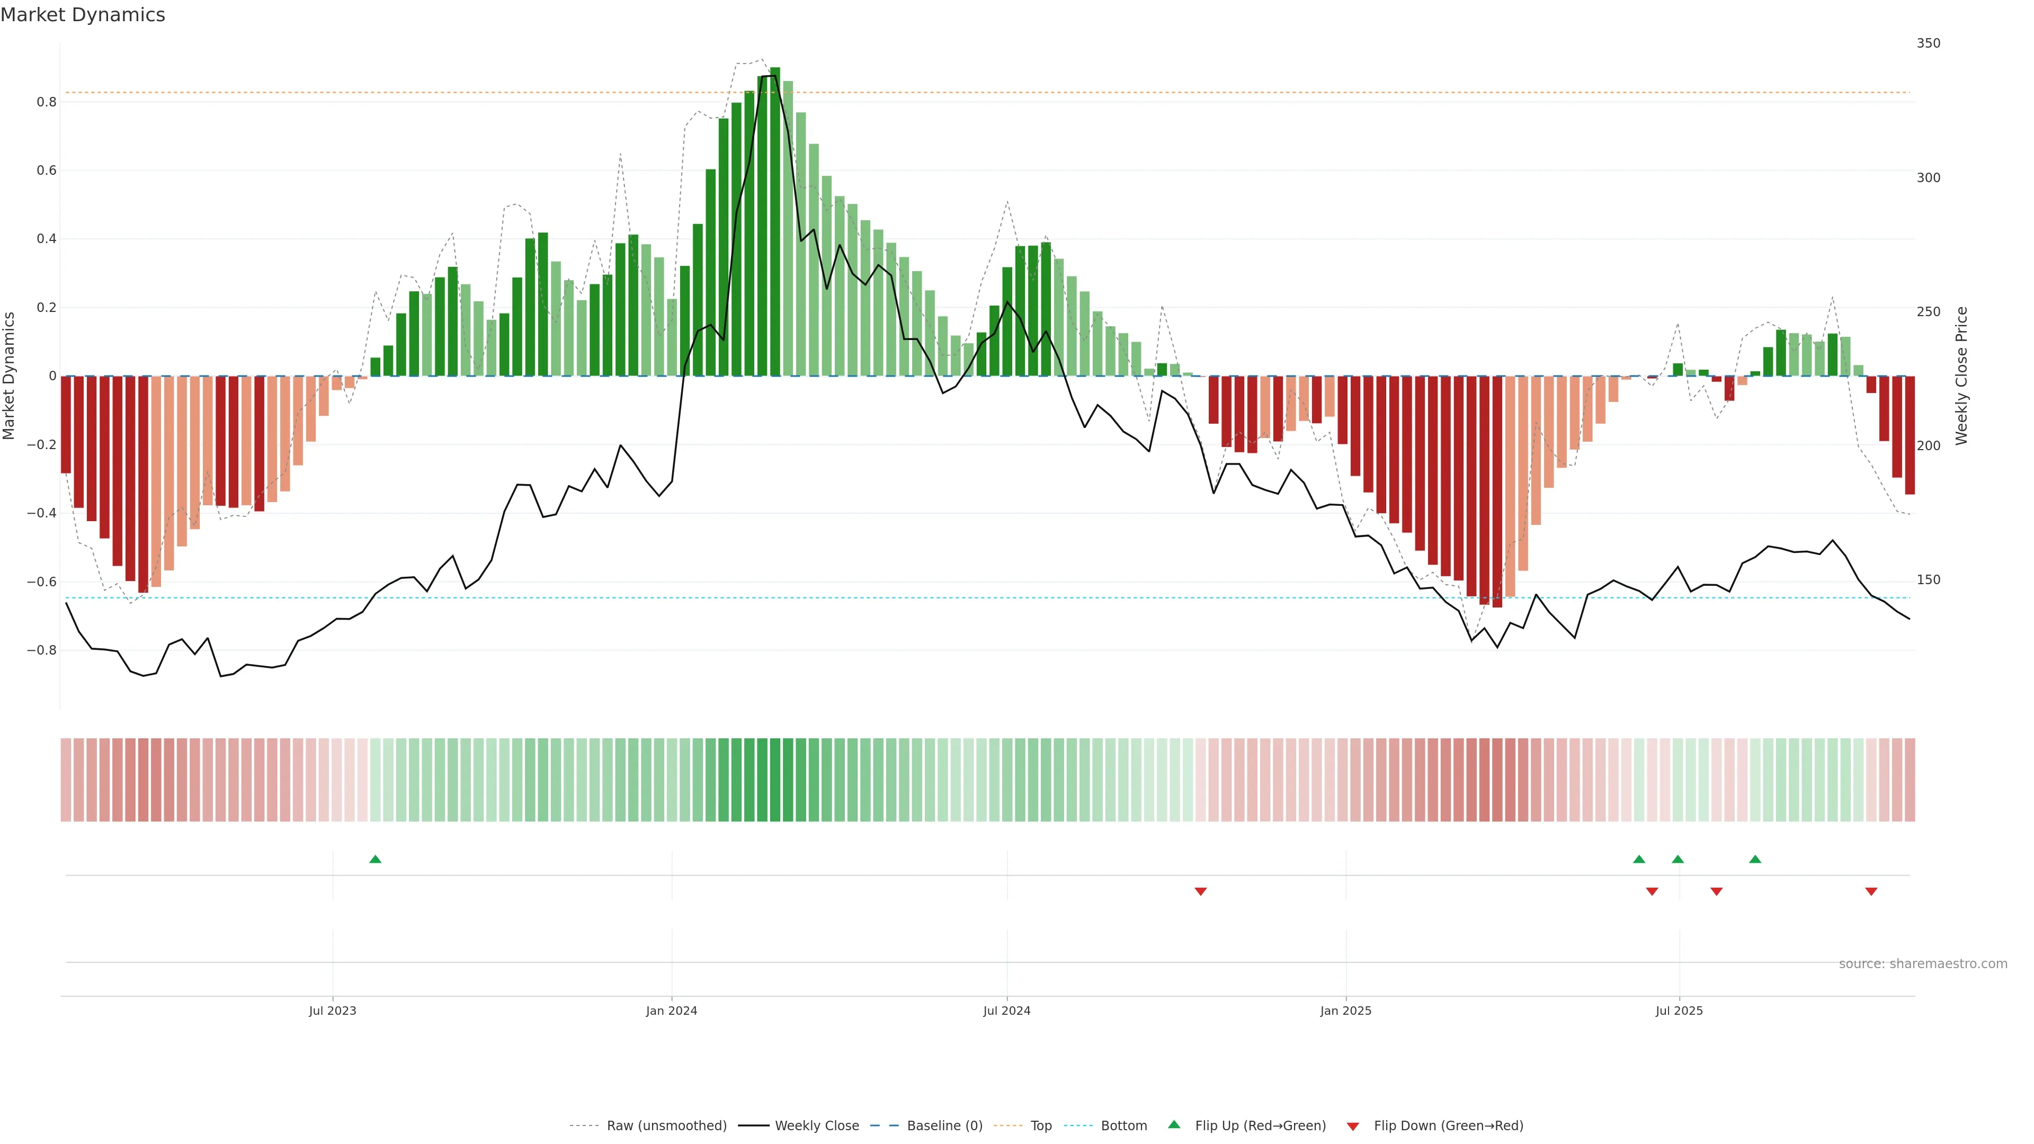Toggle the Top threshold legend label
The width and height of the screenshot is (2034, 1144).
1041,1126
